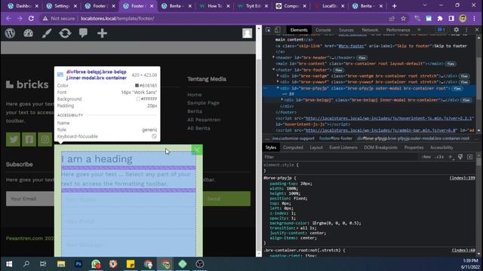Viewport: 483px width, 271px height.
Task: Click the share page icon in address bar
Action: tap(392, 18)
